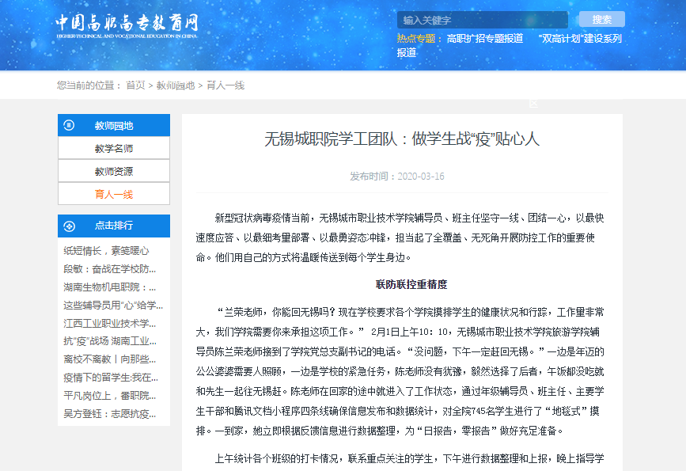Select the 教师资源 sidebar item
This screenshot has height=471, width=686.
tap(114, 171)
